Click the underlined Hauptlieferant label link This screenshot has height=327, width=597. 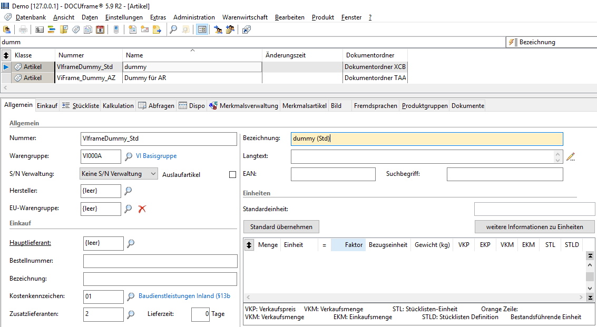pos(30,243)
